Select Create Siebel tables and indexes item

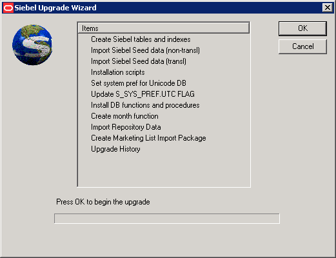click(x=141, y=39)
